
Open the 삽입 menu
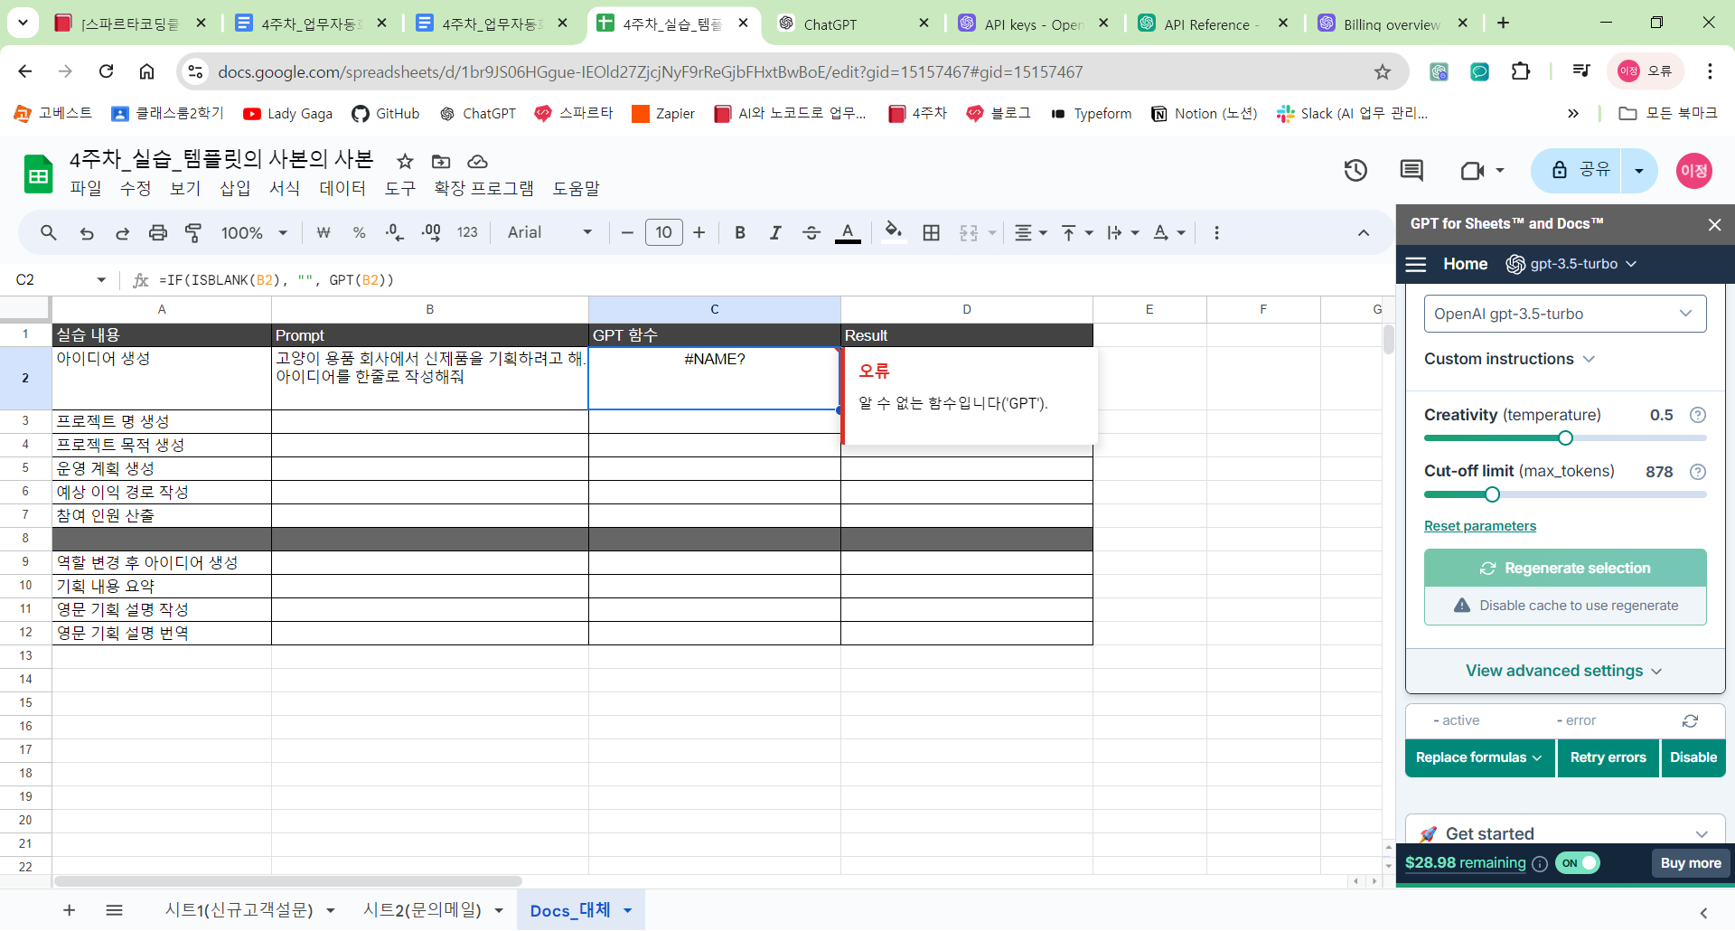coord(235,188)
